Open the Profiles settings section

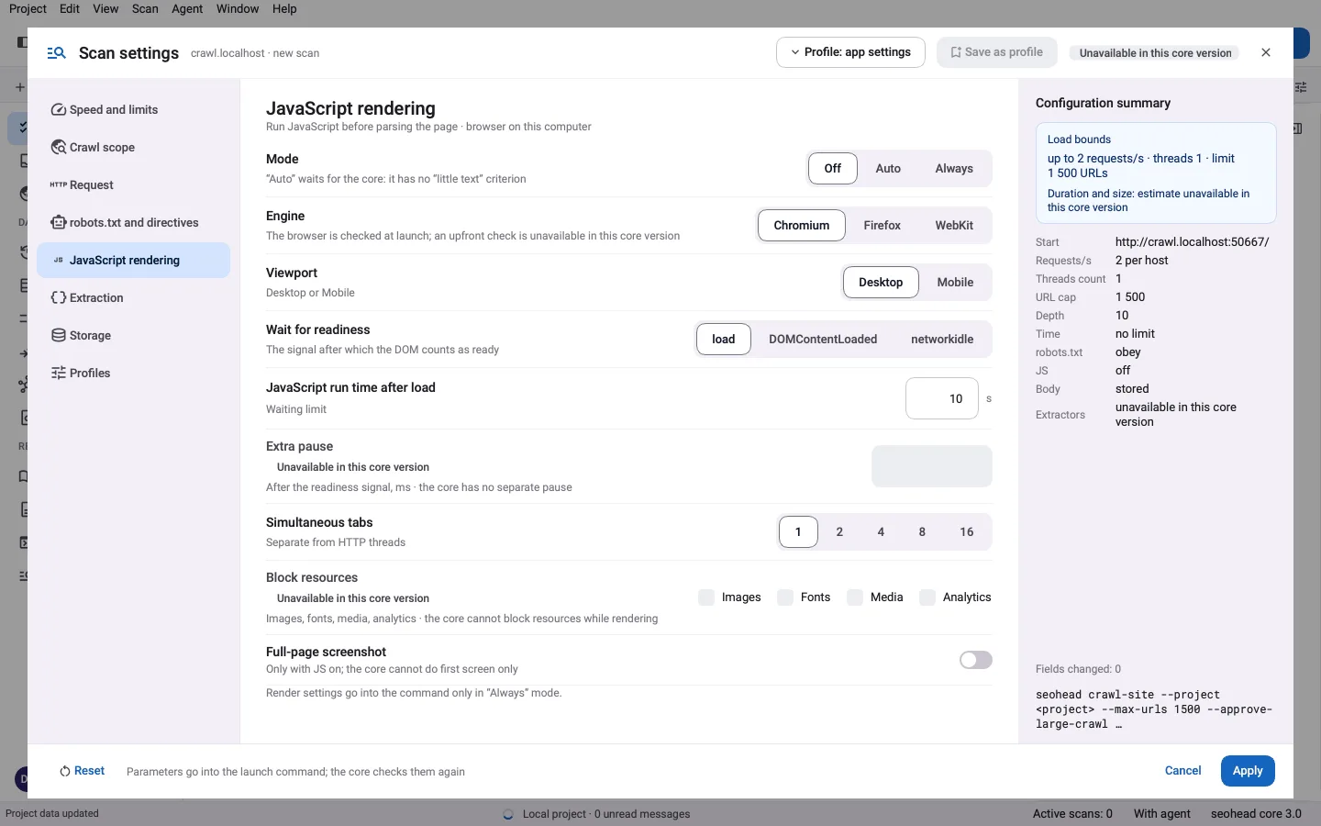(x=133, y=374)
